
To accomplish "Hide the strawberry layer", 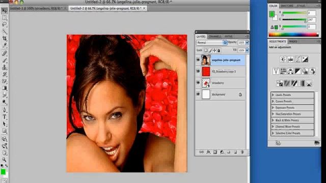I will 198,83.
